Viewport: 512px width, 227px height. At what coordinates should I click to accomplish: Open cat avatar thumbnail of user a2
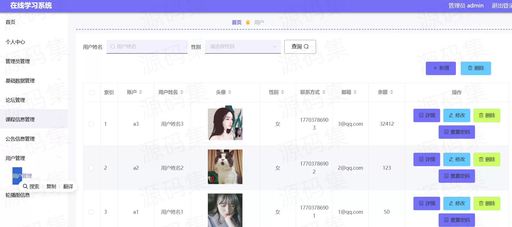click(225, 167)
